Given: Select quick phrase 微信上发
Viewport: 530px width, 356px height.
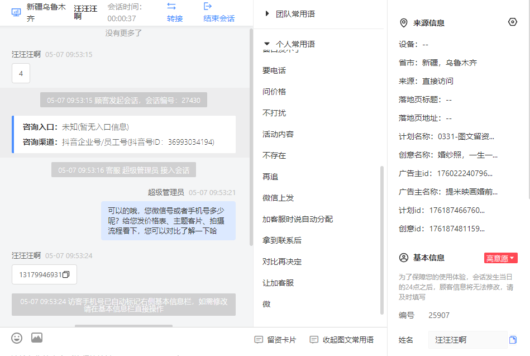Looking at the screenshot, I should point(278,198).
